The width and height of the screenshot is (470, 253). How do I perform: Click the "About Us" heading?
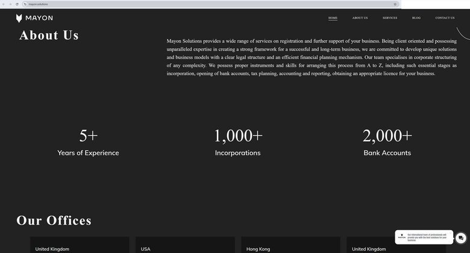click(49, 35)
